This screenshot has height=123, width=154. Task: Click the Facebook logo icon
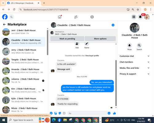coord(5,17)
